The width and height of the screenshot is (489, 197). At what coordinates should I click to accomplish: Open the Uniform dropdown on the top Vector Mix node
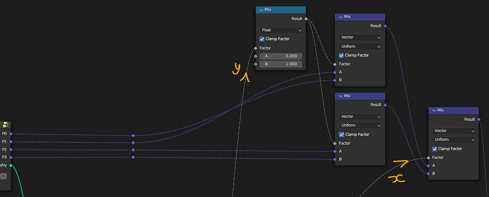(360, 46)
